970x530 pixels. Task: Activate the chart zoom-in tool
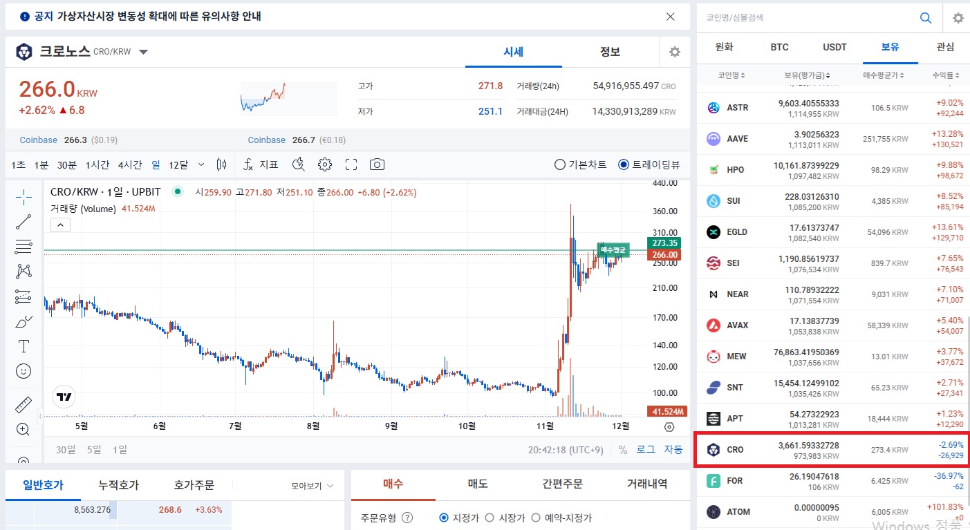click(x=24, y=429)
